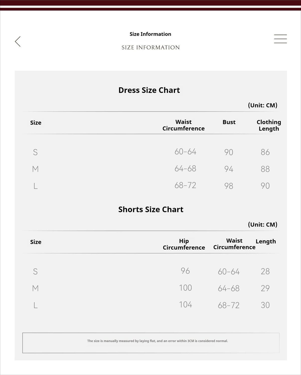
Task: Click the 60-64 dress waist value
Action: tap(185, 152)
